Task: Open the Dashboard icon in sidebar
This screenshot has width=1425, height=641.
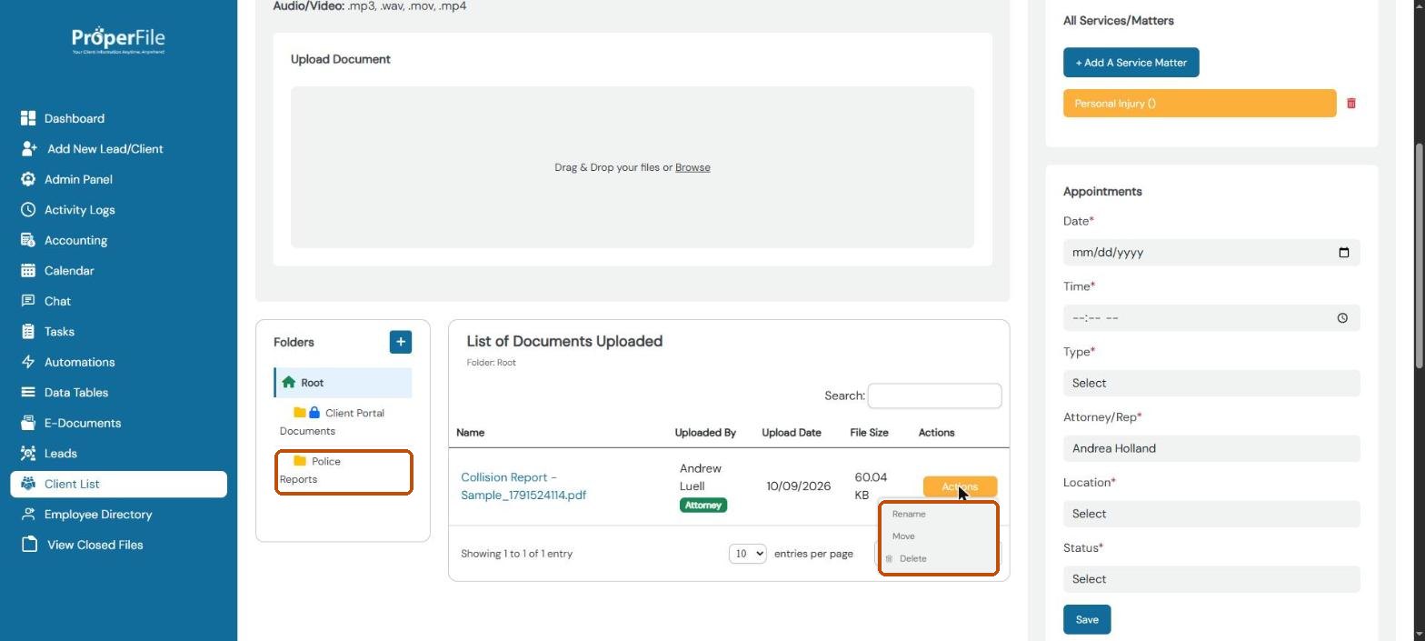Action: point(28,118)
